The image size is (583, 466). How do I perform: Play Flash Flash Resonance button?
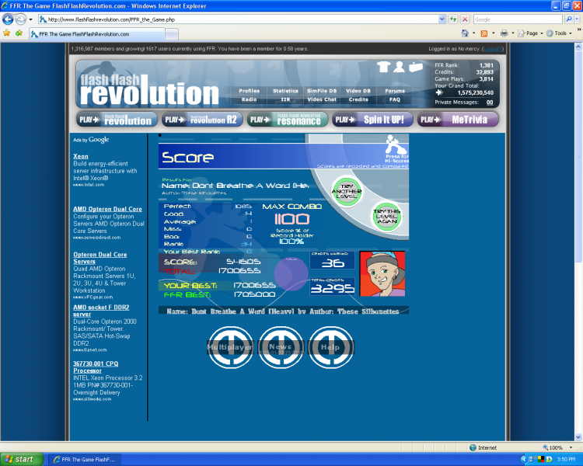[x=287, y=120]
